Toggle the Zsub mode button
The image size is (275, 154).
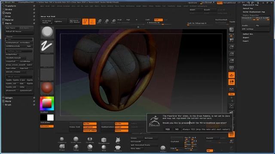(x=159, y=20)
